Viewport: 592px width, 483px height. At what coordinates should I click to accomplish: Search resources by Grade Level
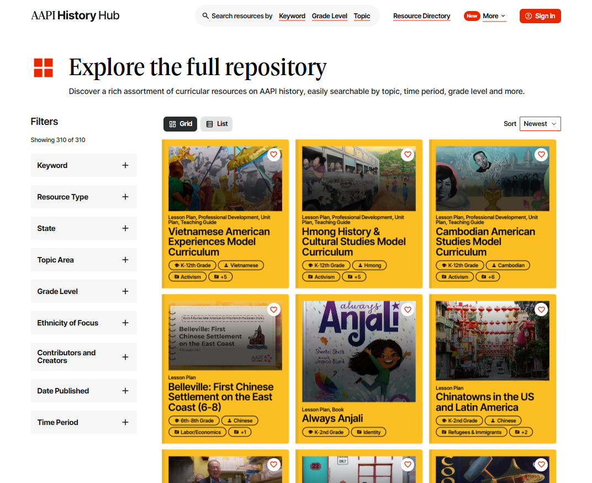[x=329, y=16]
